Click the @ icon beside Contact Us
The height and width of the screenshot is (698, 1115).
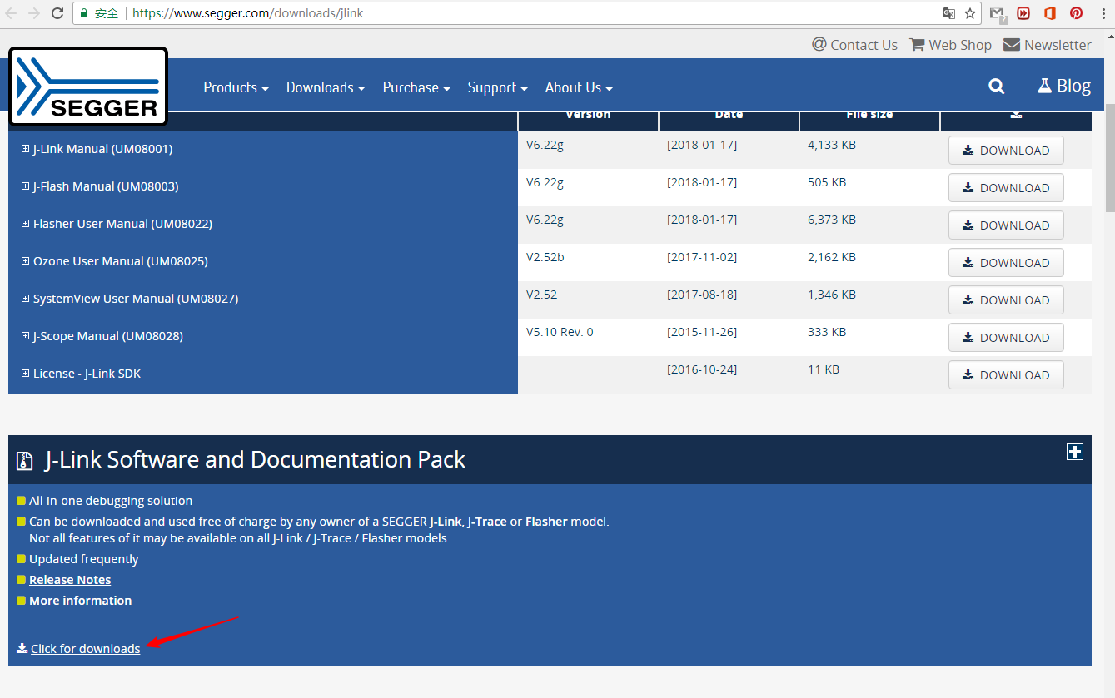pyautogui.click(x=819, y=44)
